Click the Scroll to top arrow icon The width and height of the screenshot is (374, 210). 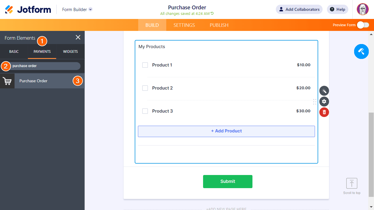coord(352,183)
